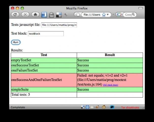Click the 'Results:' label
154x122 pixels.
coord(17,50)
